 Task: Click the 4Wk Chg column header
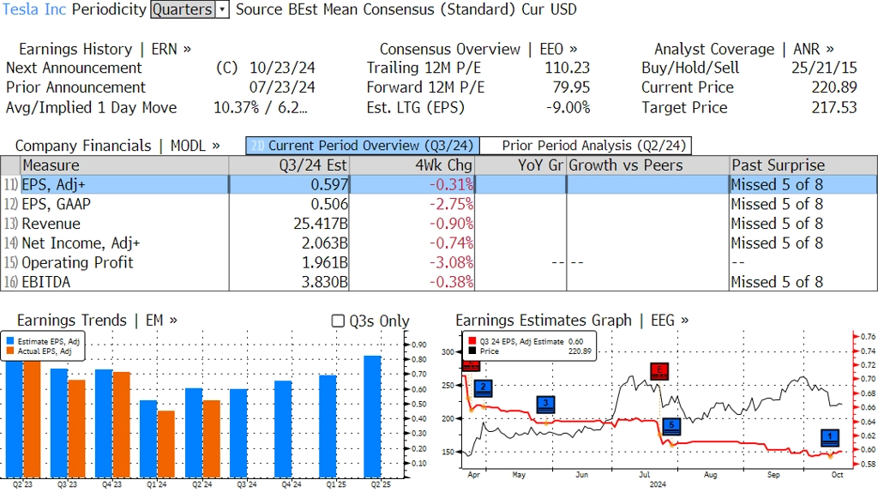point(412,165)
